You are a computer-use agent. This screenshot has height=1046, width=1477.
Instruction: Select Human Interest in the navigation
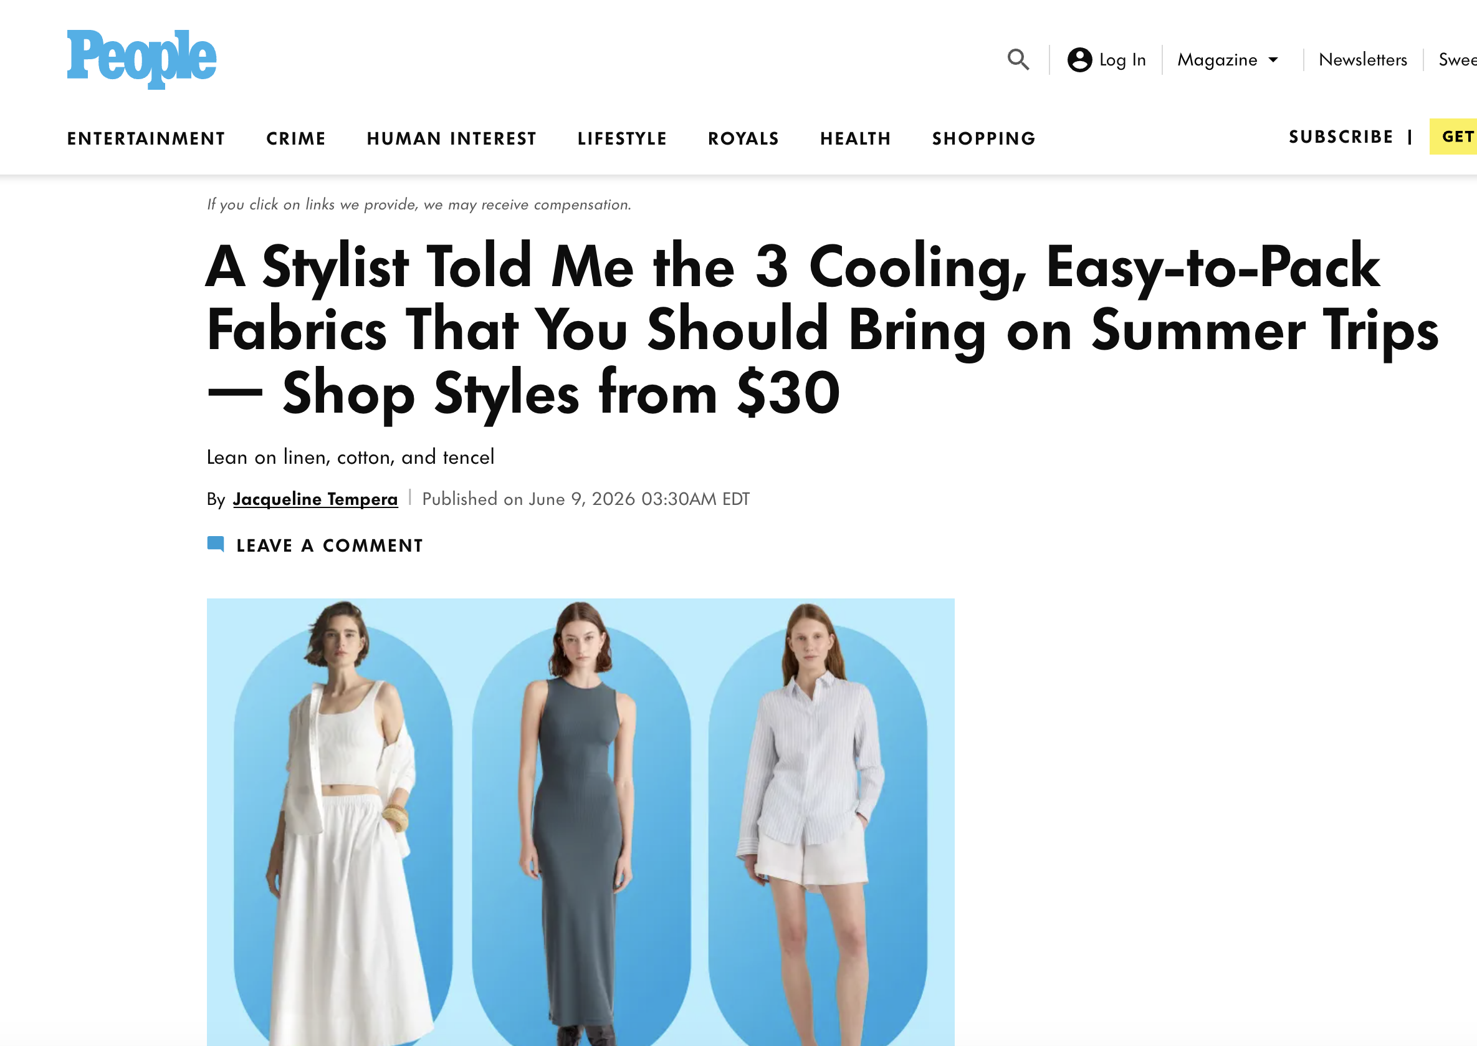pyautogui.click(x=451, y=138)
